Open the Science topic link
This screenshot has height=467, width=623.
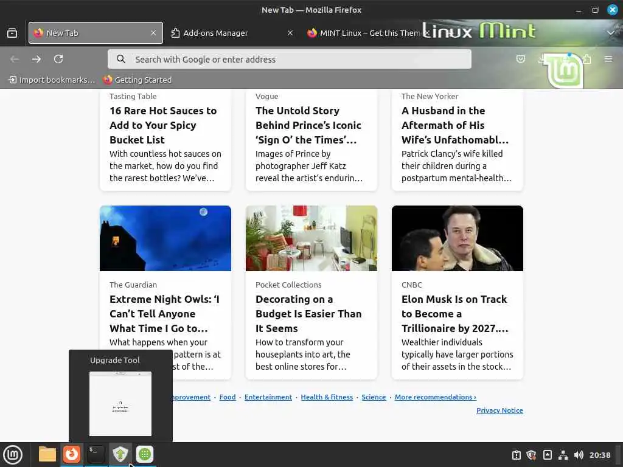(x=374, y=397)
